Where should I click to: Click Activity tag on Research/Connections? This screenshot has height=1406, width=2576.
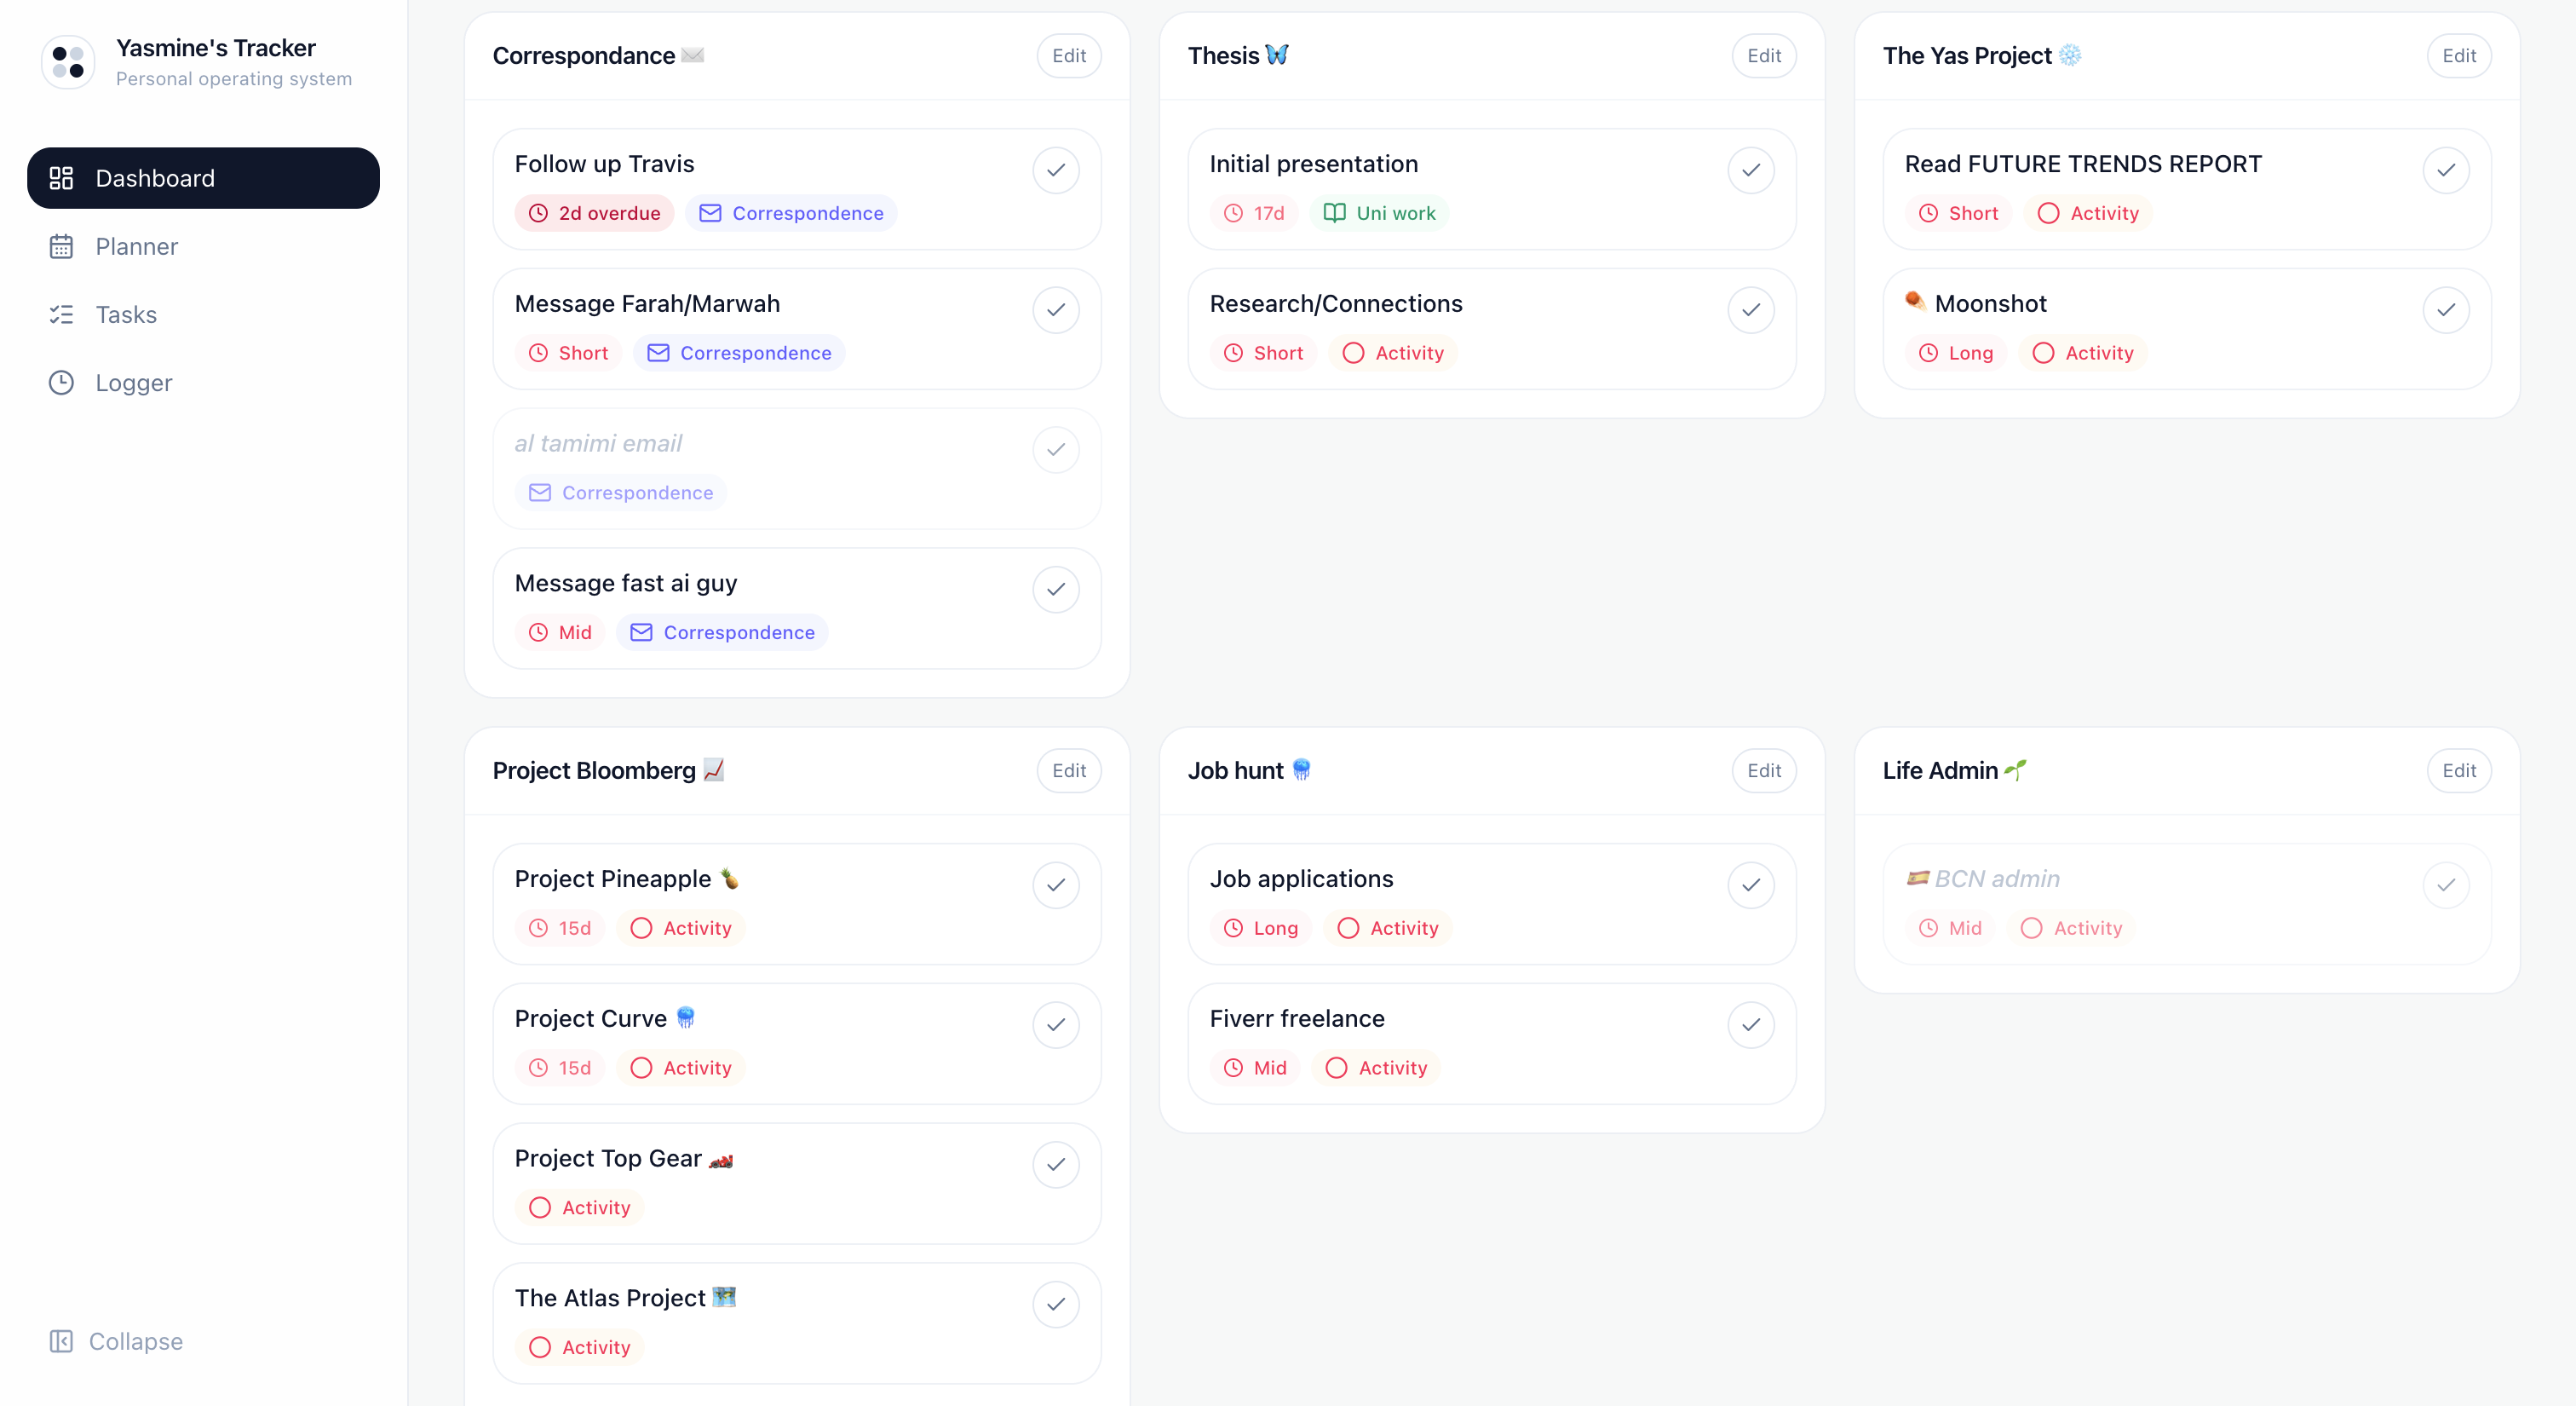click(x=1393, y=353)
